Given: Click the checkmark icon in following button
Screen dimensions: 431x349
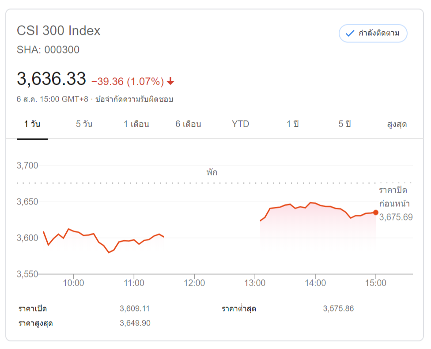Looking at the screenshot, I should coord(350,34).
